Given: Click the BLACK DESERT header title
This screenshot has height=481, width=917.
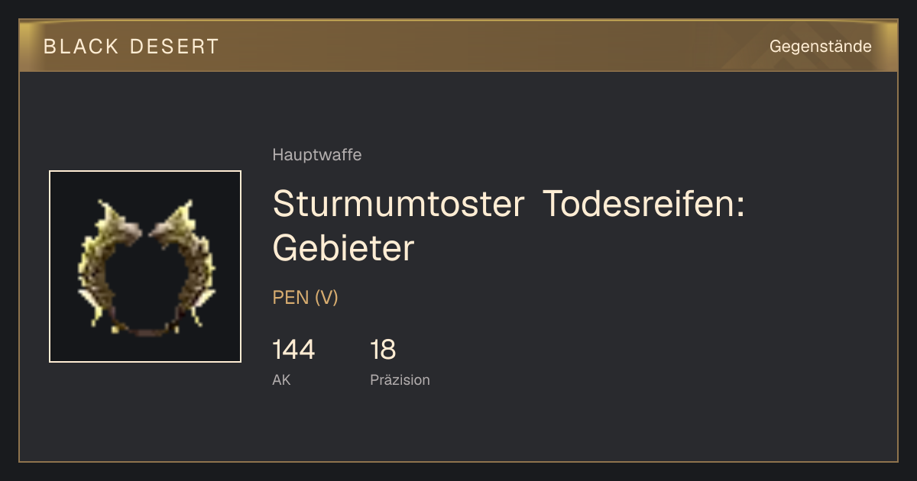Looking at the screenshot, I should click(131, 47).
